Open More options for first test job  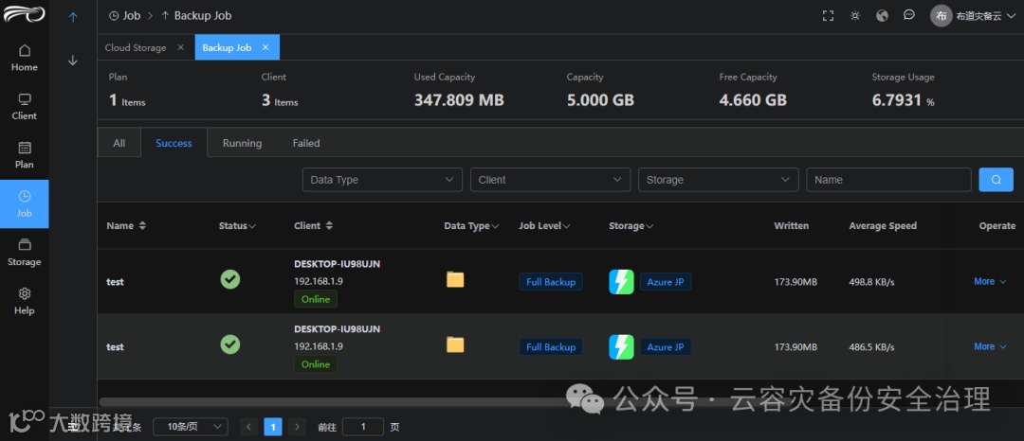[x=990, y=281]
